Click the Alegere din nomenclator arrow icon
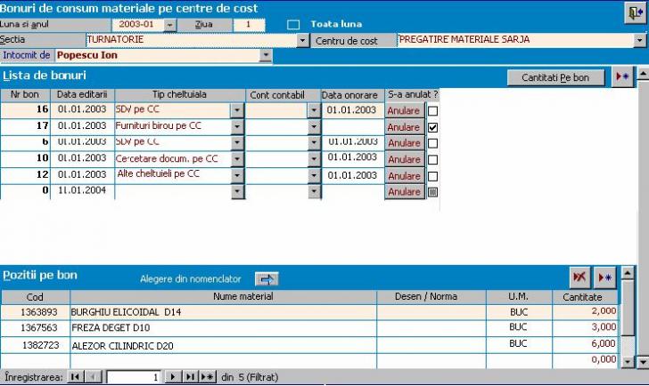This screenshot has width=649, height=386. [x=267, y=278]
